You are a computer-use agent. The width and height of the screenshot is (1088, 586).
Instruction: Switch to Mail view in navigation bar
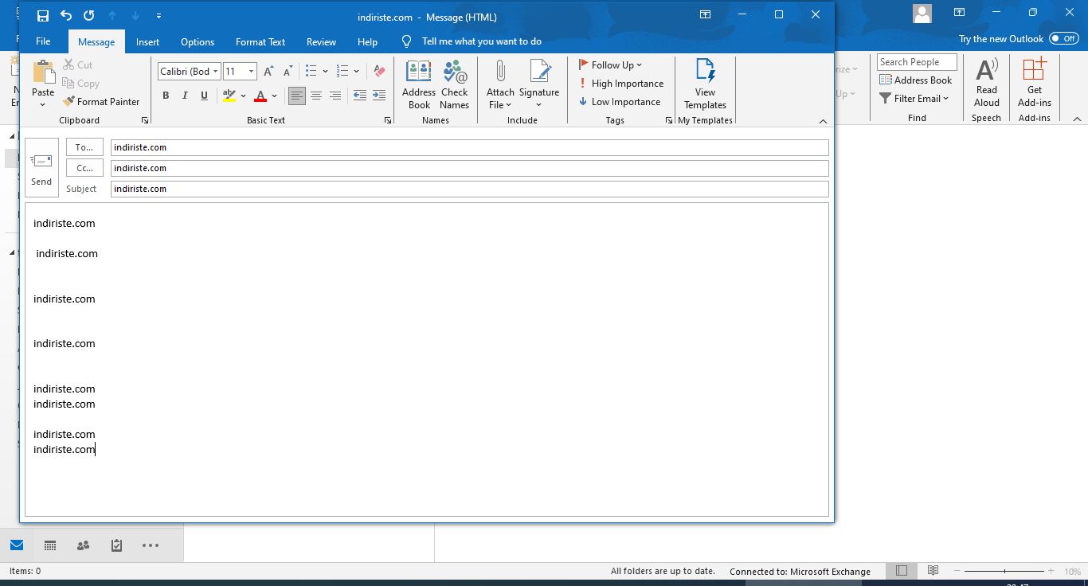pos(17,545)
